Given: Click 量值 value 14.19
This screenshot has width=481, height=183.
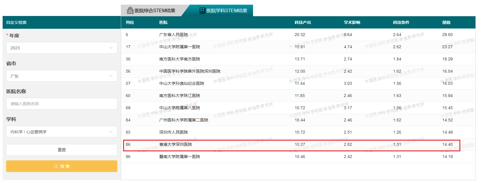Looking at the screenshot, I should [448, 157].
